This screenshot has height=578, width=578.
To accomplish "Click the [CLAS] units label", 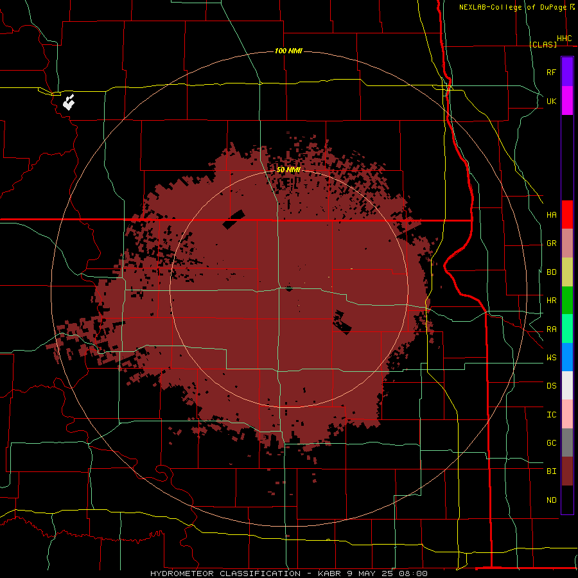I will click(x=543, y=44).
